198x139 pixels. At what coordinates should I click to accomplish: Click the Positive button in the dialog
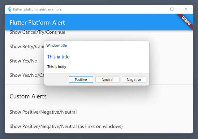[81, 80]
